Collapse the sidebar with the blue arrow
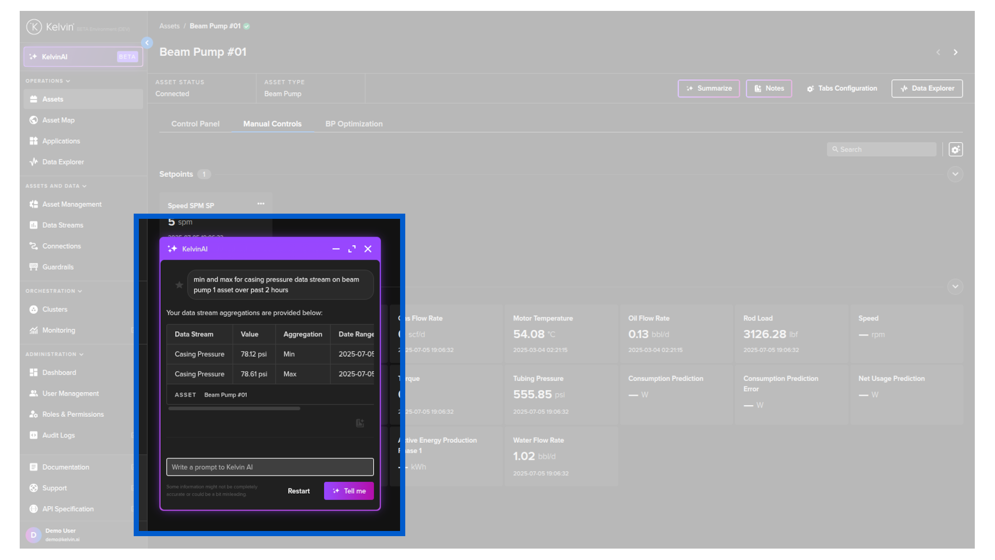 [x=147, y=43]
